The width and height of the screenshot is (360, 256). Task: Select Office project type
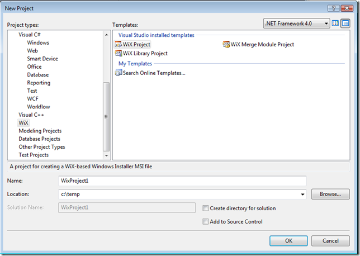(x=34, y=67)
